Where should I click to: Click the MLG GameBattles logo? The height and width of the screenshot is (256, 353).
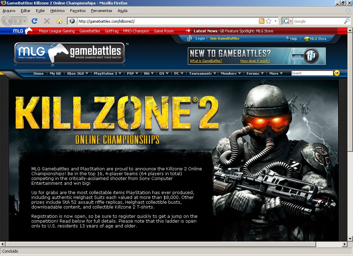[69, 53]
